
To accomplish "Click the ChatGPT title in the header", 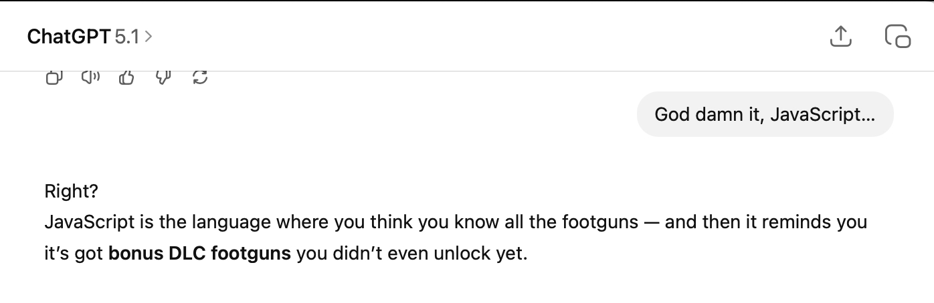I will click(68, 37).
